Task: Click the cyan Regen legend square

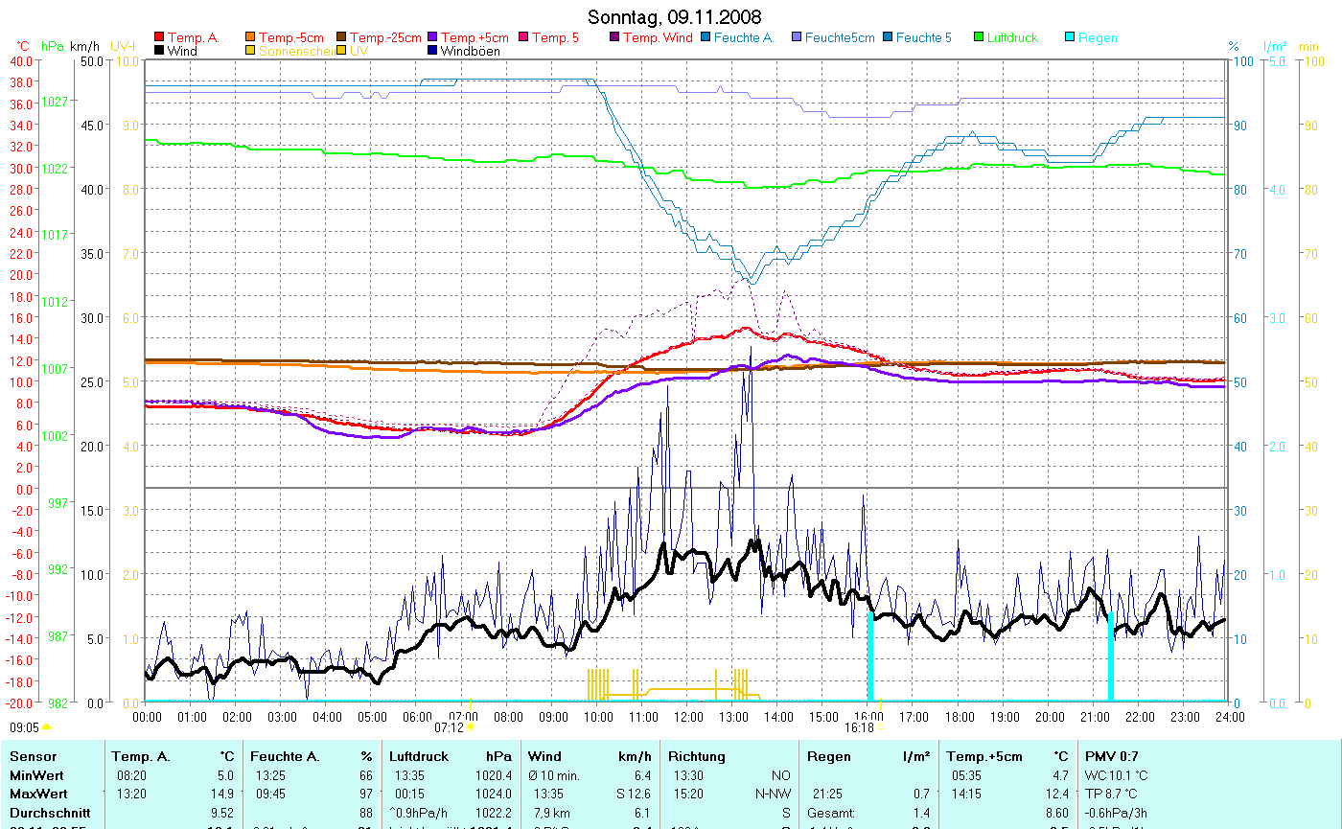Action: (1070, 37)
